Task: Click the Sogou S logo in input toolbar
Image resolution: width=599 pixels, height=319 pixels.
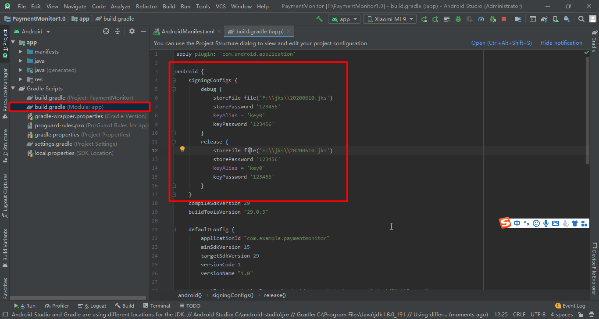Action: point(506,223)
